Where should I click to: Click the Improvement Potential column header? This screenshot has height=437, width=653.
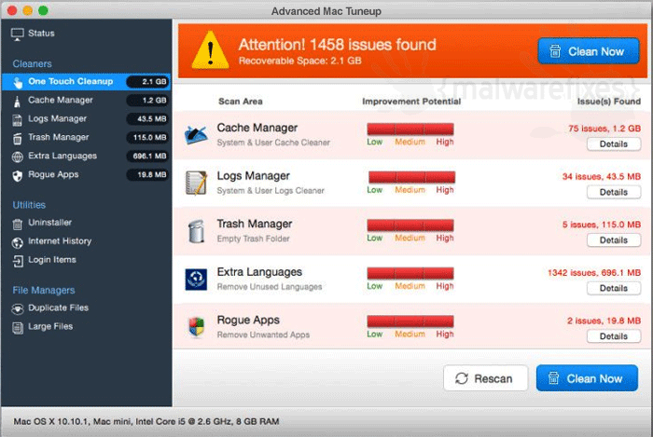(x=411, y=102)
